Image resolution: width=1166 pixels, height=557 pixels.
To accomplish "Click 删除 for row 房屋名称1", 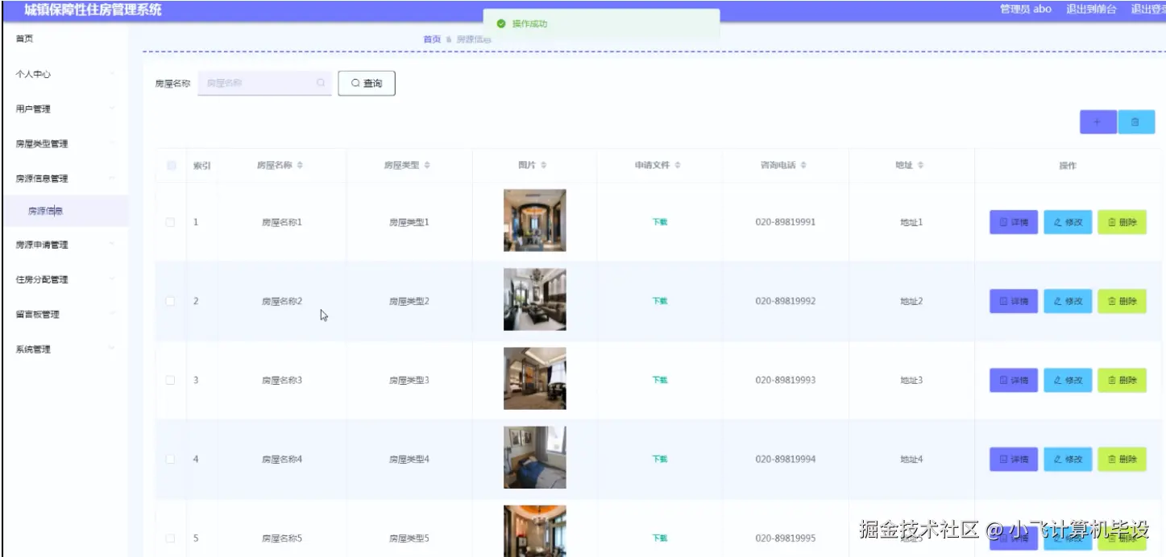I will tap(1122, 222).
